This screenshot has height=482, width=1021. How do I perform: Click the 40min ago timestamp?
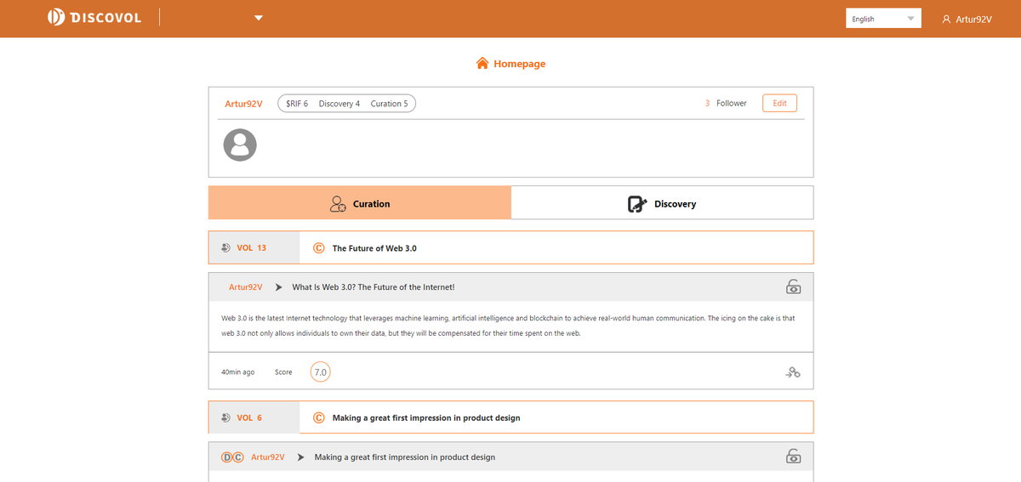tap(237, 372)
